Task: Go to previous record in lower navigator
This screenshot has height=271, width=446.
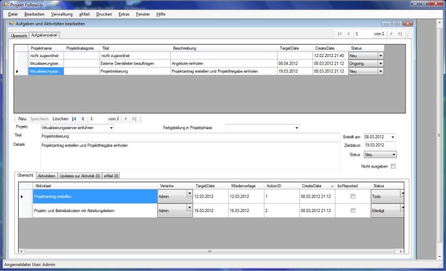Action: (82, 118)
